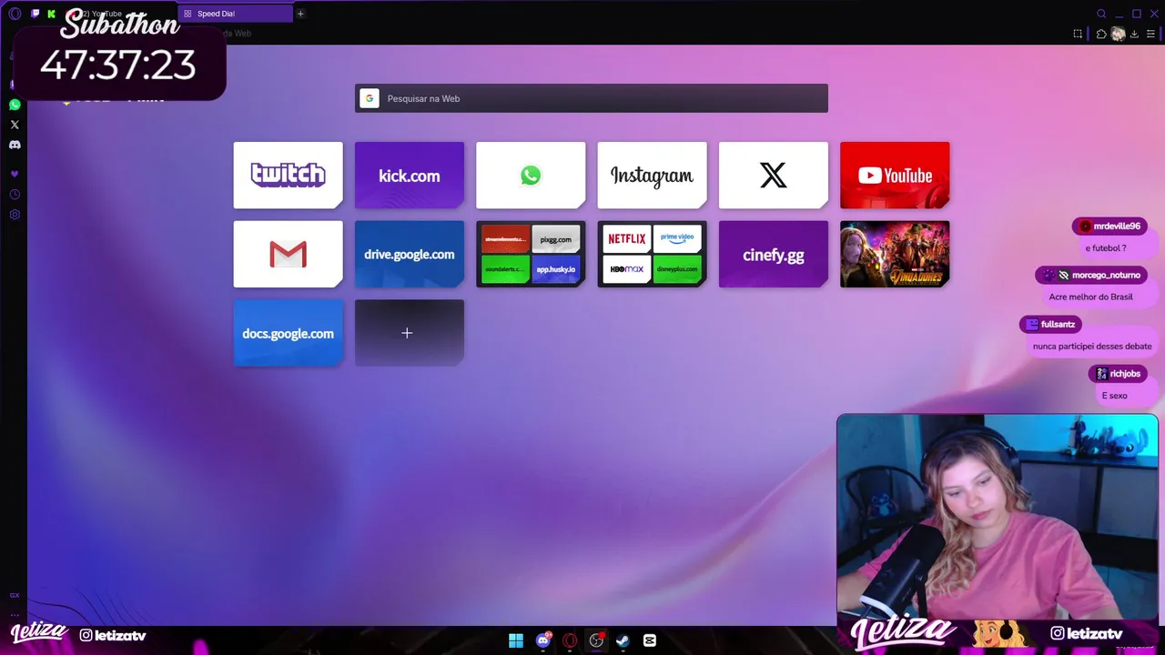Click chat username fullsantz

(x=1058, y=324)
